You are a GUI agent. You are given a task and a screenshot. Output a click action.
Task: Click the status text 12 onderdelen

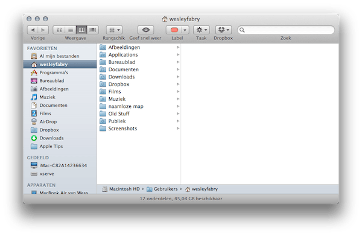tap(156, 199)
